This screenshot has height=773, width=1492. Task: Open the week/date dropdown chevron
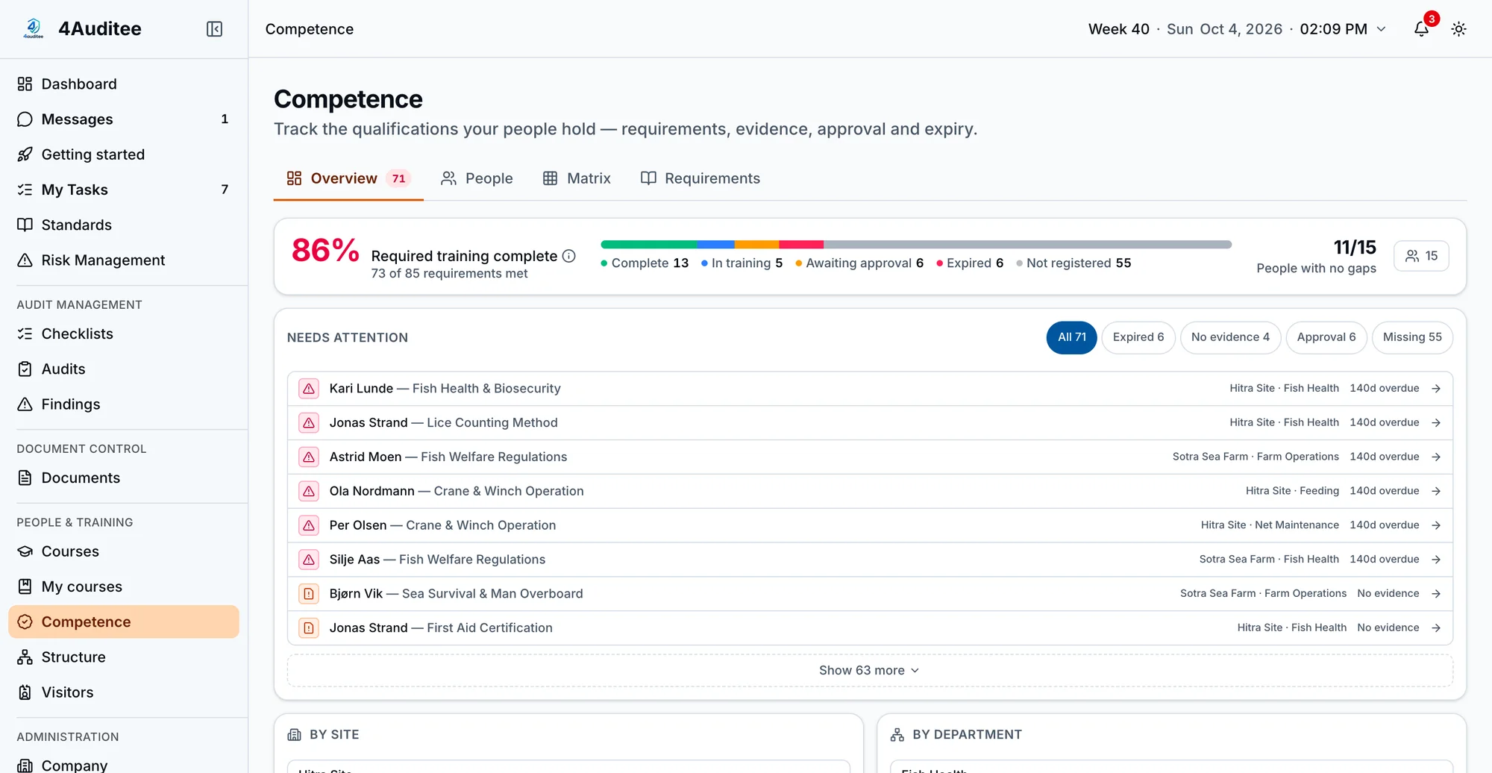[1381, 29]
